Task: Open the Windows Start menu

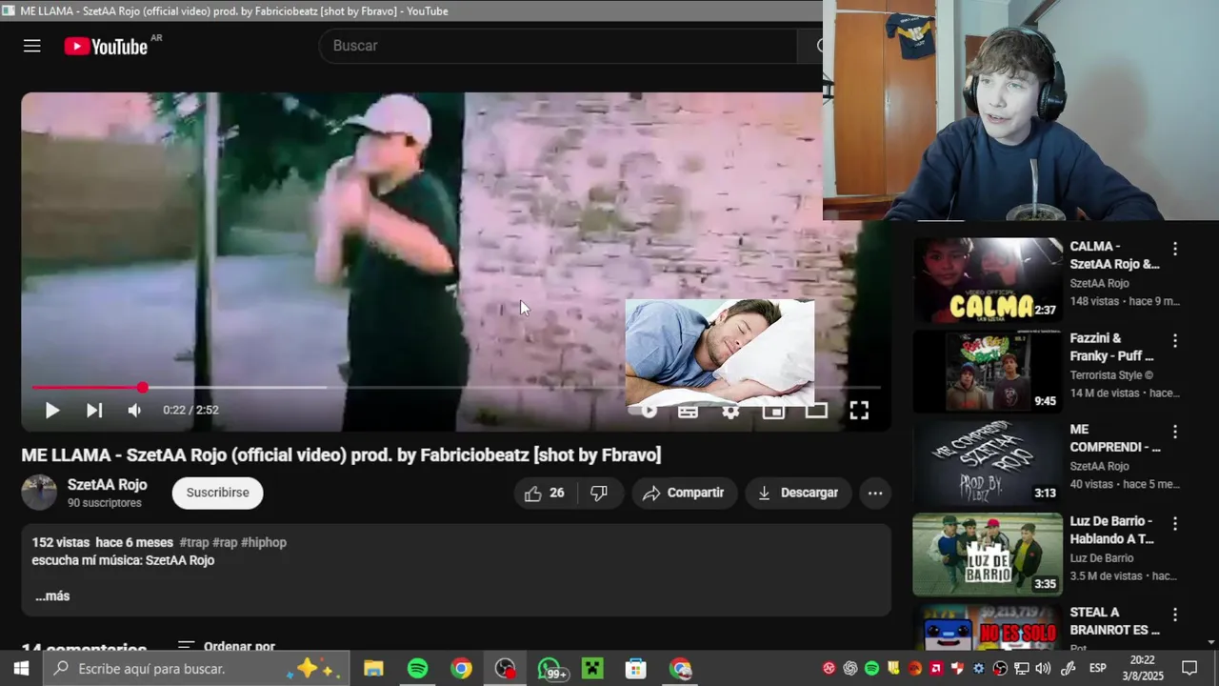Action: pyautogui.click(x=21, y=669)
